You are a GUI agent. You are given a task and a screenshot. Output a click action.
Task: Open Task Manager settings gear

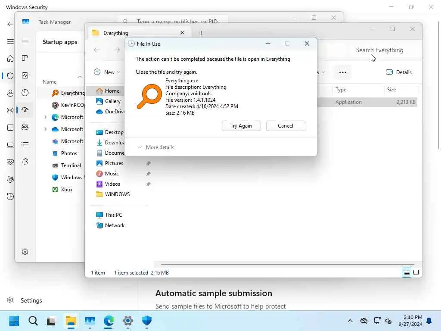coord(25,252)
